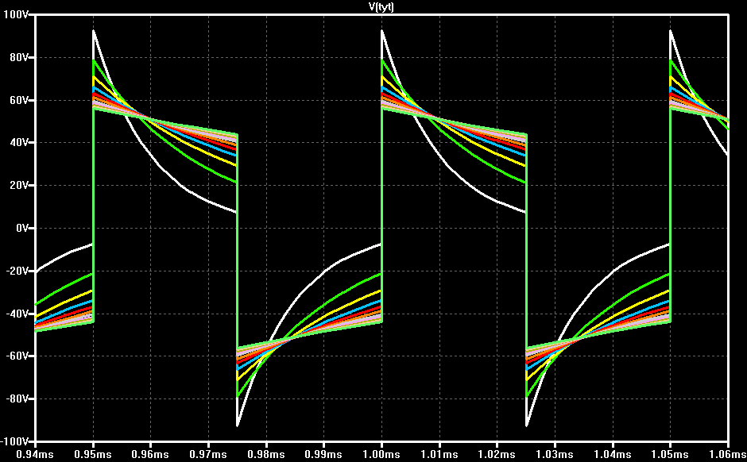
Task: Click the 1.04ms time axis label
Action: coord(612,454)
